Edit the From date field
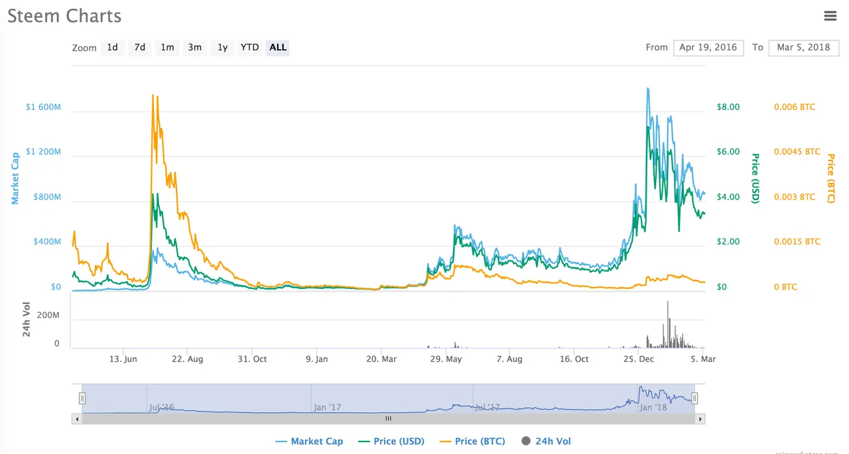The height and width of the screenshot is (454, 849). tap(708, 48)
